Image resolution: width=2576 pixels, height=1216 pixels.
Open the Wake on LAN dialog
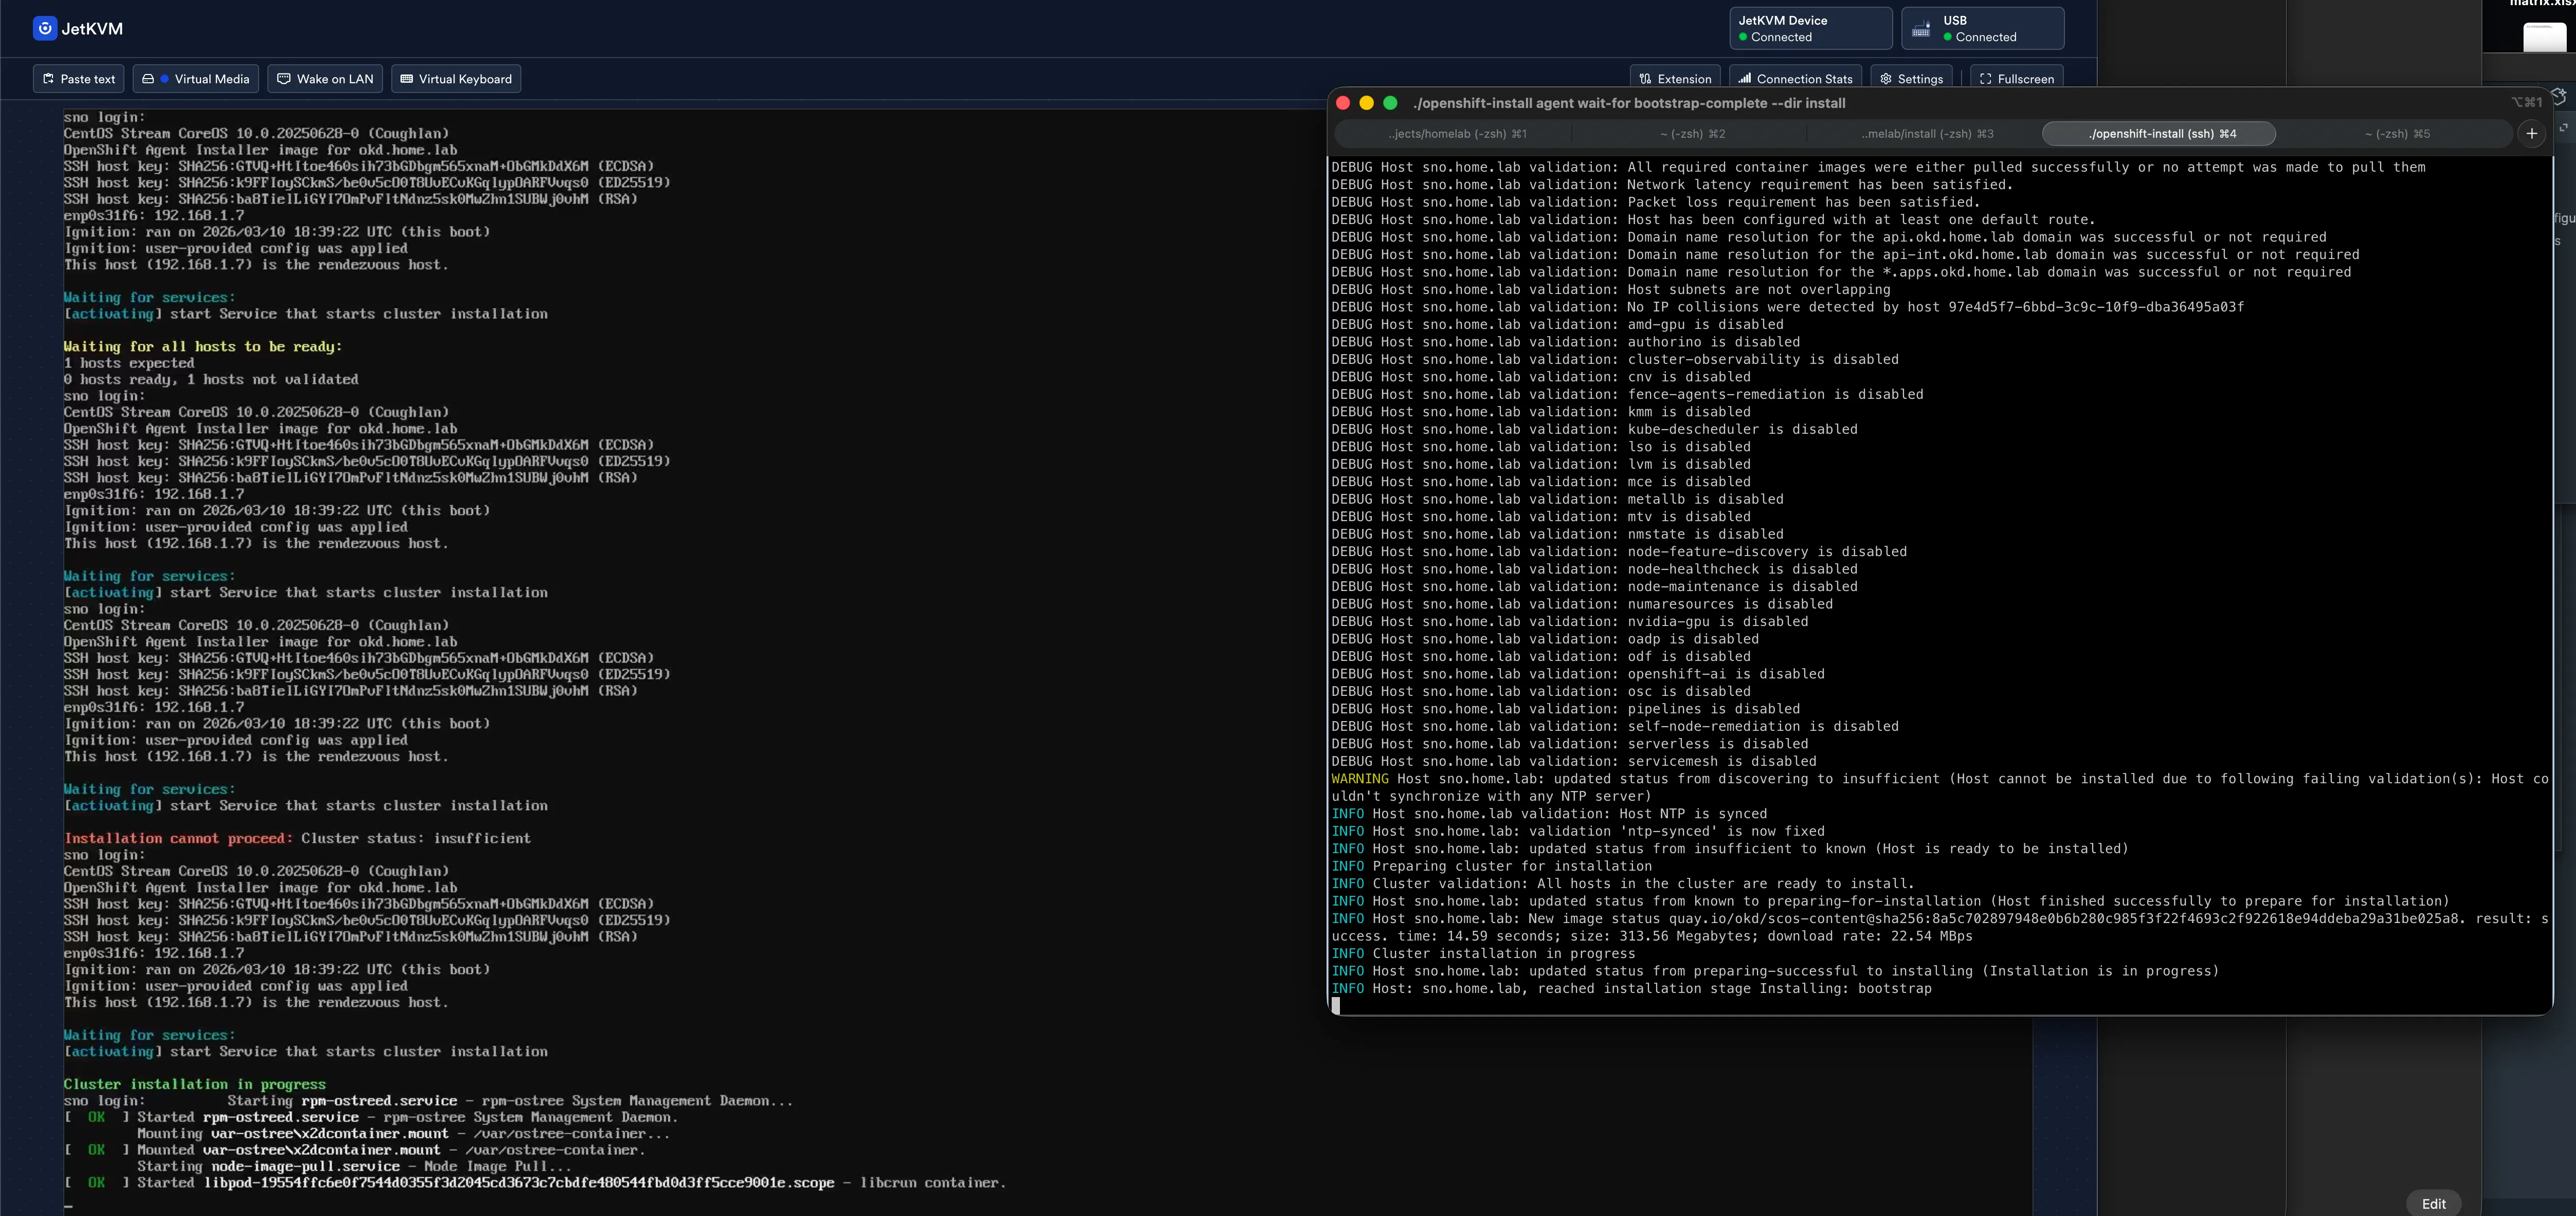325,79
